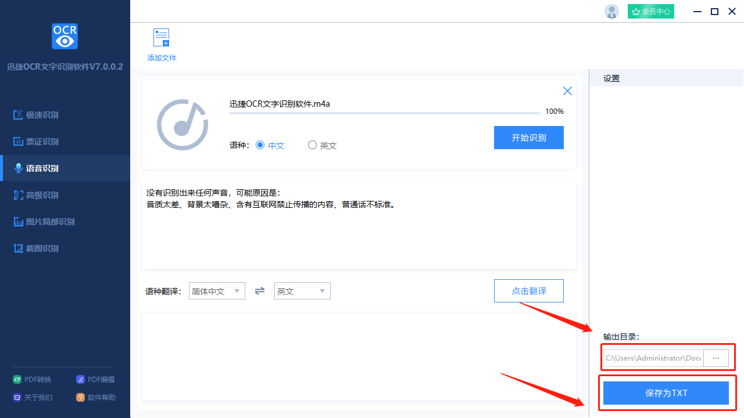Open 关于我们 link
Image resolution: width=744 pixels, height=418 pixels.
tap(33, 398)
